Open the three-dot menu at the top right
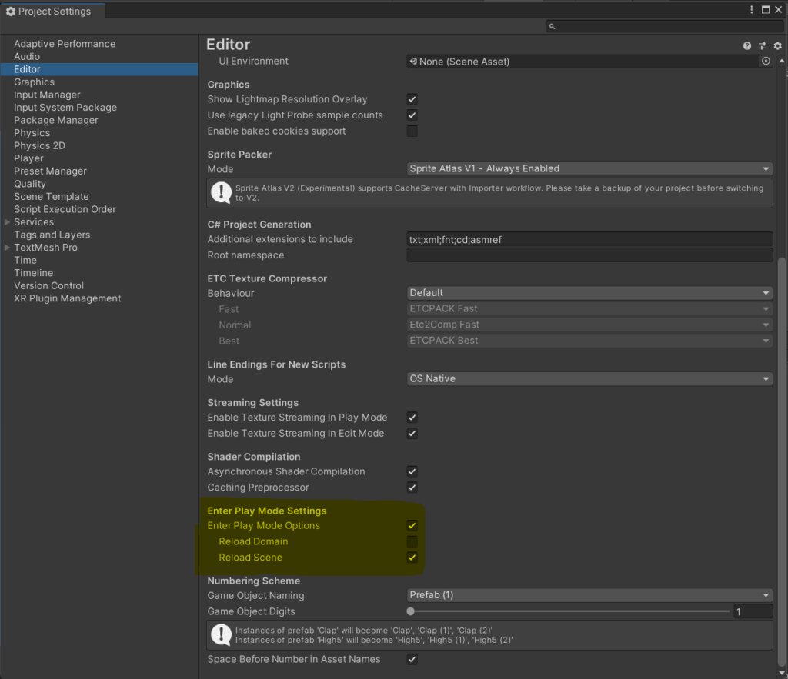 tap(751, 9)
